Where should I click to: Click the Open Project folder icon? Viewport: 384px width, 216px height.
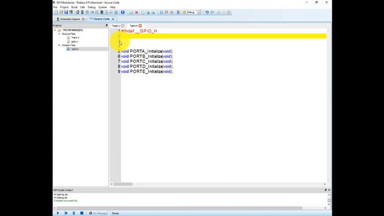[61, 12]
